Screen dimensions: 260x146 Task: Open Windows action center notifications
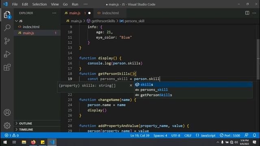(x=254, y=142)
